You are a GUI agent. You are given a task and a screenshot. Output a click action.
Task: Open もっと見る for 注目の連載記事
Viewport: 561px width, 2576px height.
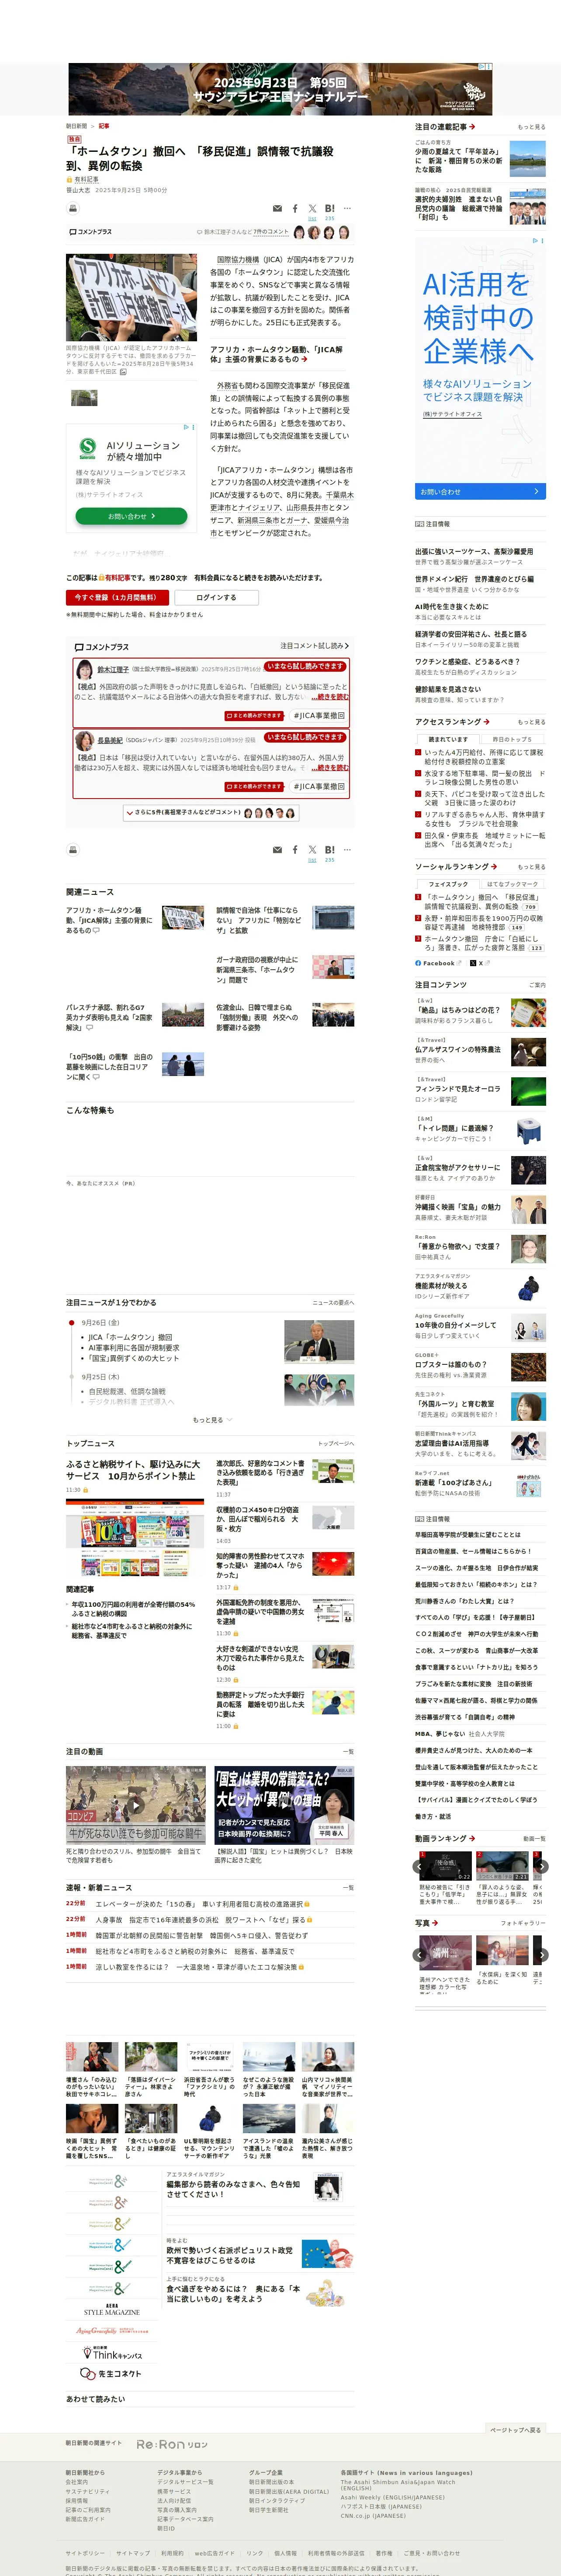point(531,127)
